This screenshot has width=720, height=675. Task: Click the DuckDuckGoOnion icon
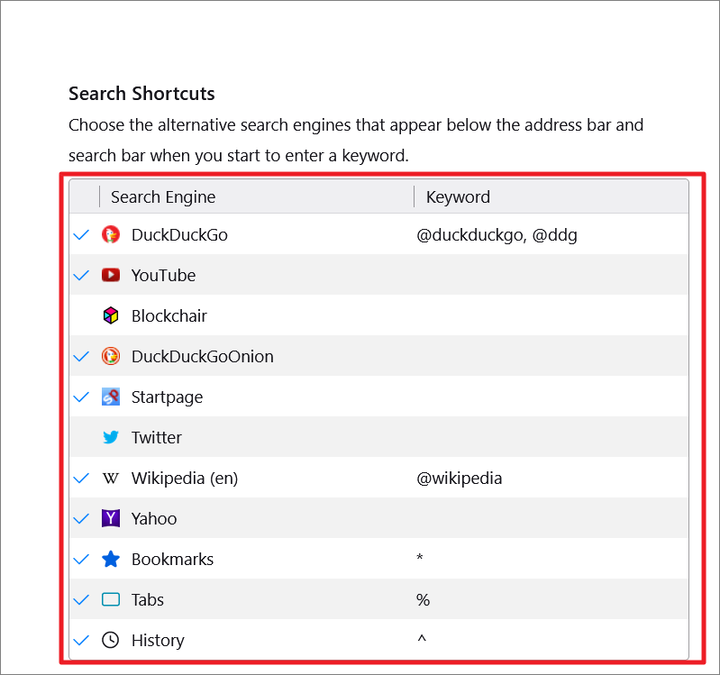click(111, 356)
